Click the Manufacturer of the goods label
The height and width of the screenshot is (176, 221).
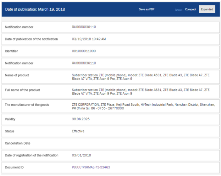pos(27,104)
